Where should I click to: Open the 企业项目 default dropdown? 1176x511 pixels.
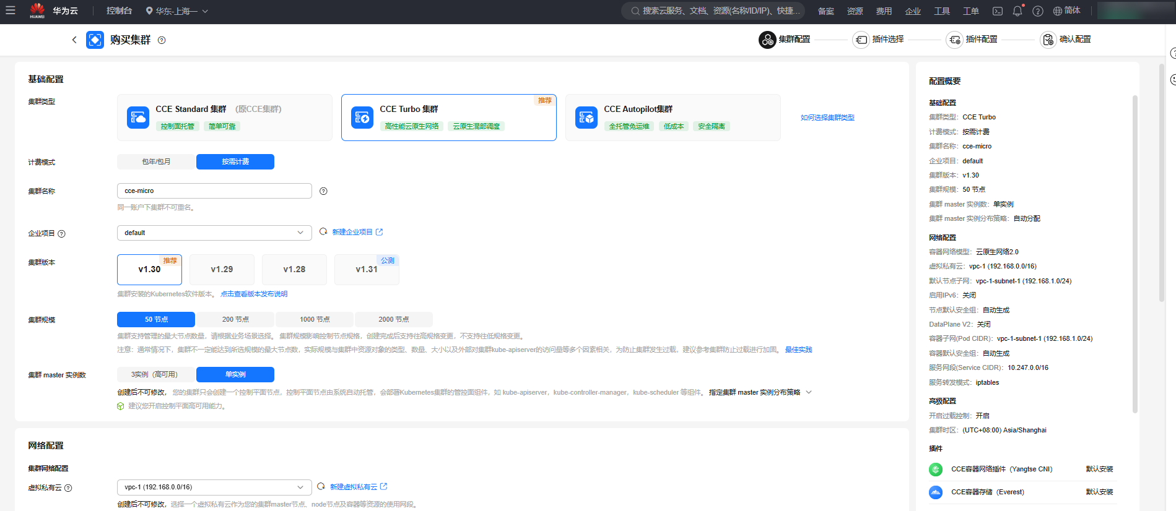coord(214,233)
